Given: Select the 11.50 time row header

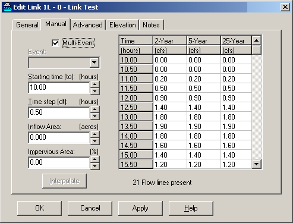Looking at the screenshot, I should pyautogui.click(x=136, y=88).
